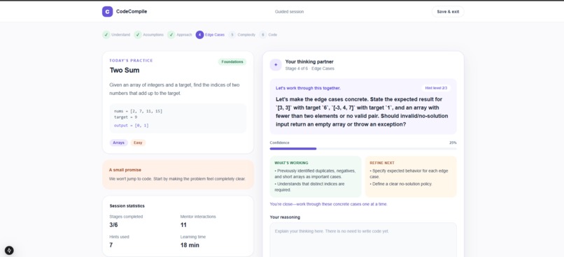The width and height of the screenshot is (564, 257).
Task: Click the Learning time 18 min value
Action: 190,245
